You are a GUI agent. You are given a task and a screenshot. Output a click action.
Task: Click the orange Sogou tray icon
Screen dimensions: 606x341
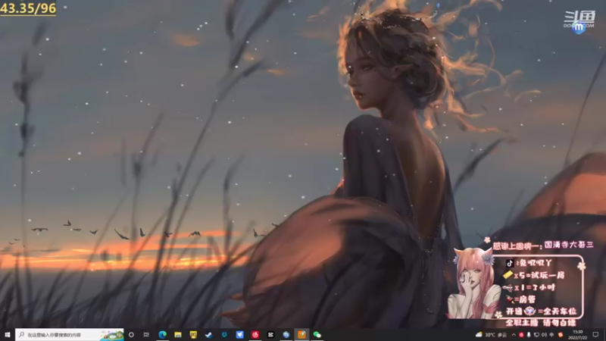(x=561, y=335)
